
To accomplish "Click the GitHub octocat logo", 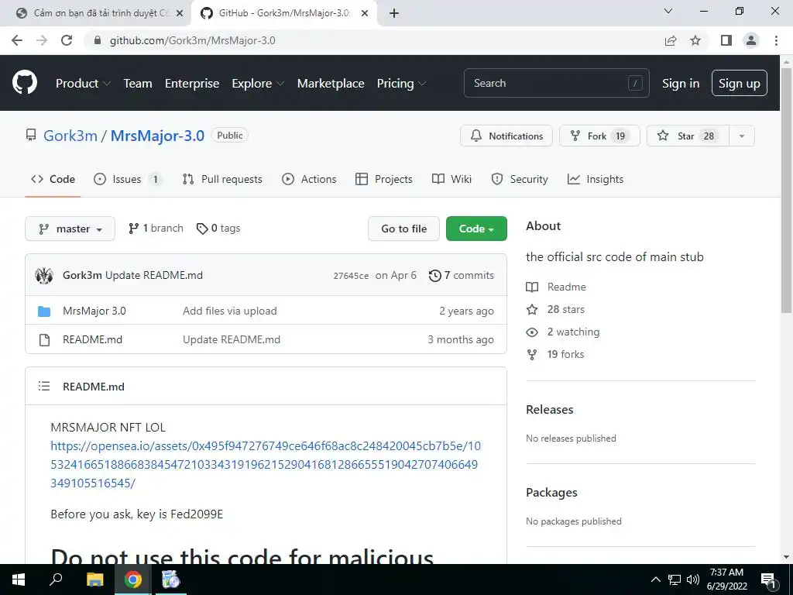I will [24, 83].
